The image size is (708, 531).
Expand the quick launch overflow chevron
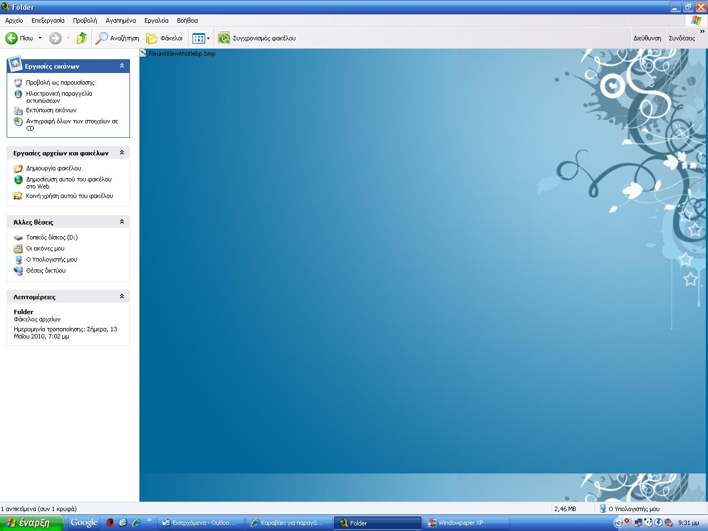[x=149, y=519]
